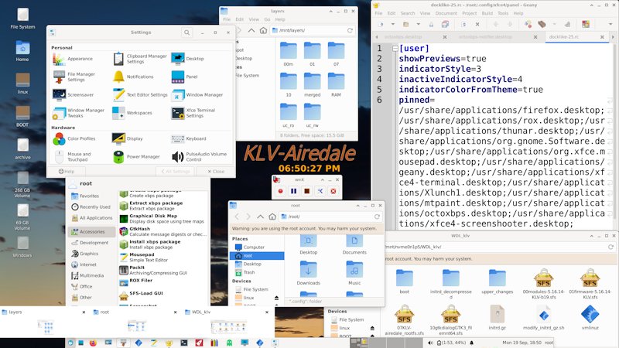Open File Manager Settings
This screenshot has width=619, height=348.
pos(74,77)
